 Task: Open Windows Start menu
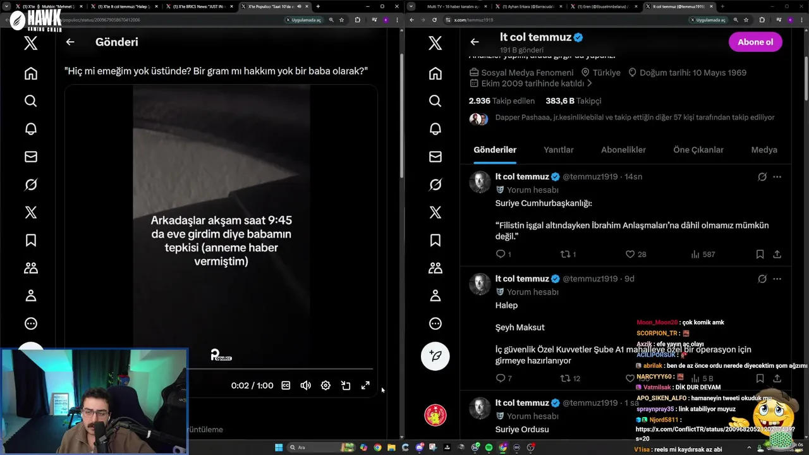click(x=279, y=447)
